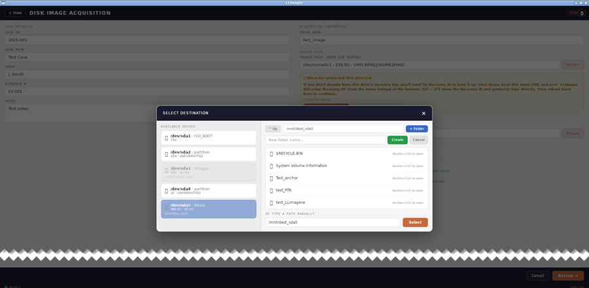Click the Source Disk field /dev/nvme0n1
This screenshot has width=589, height=288.
429,65
